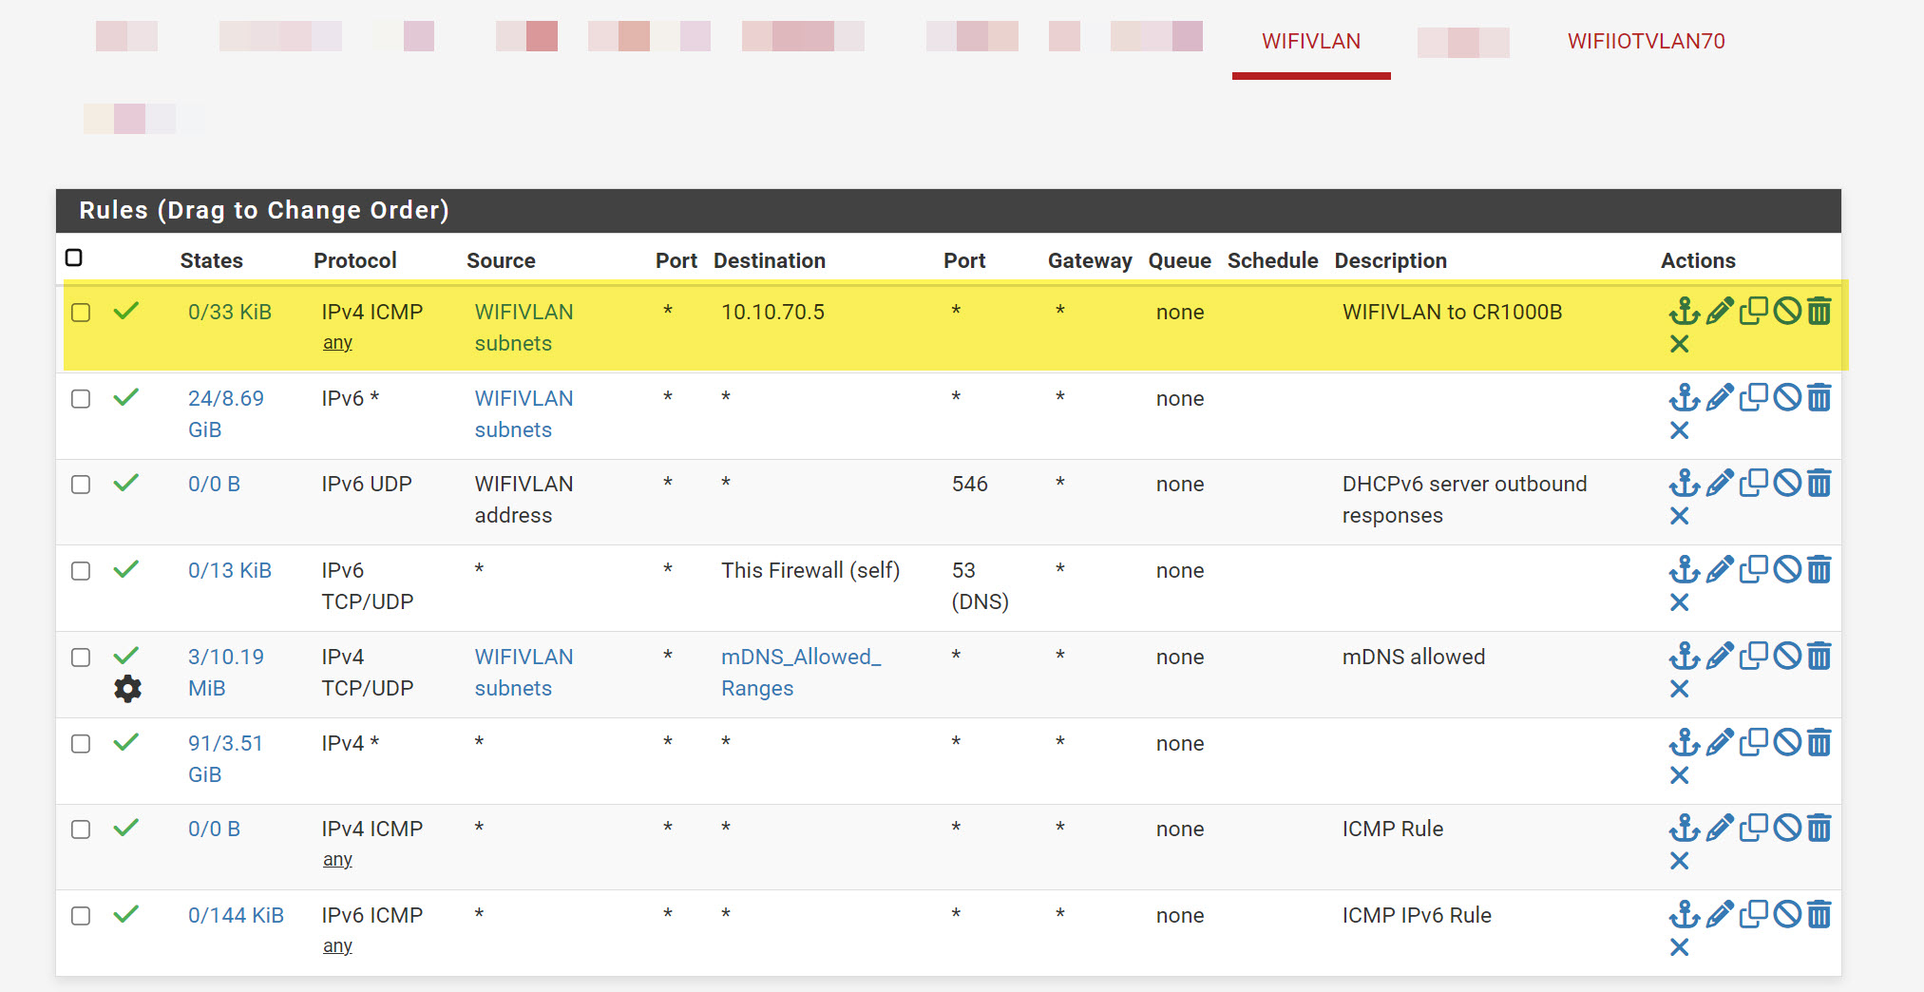
Task: Click the 10.10.70.5 destination cell
Action: (x=772, y=312)
